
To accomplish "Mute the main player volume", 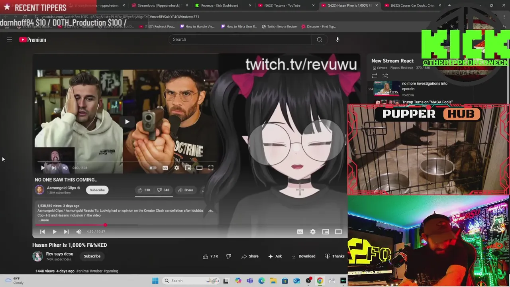I will pyautogui.click(x=79, y=232).
